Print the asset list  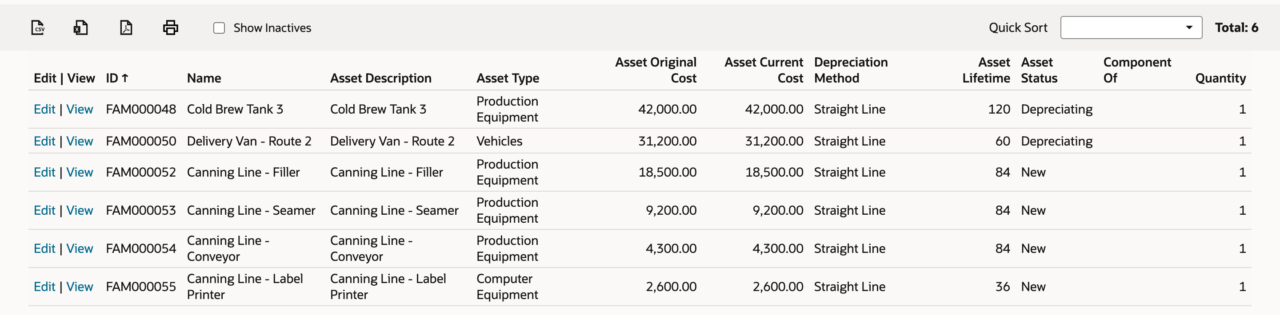(170, 28)
